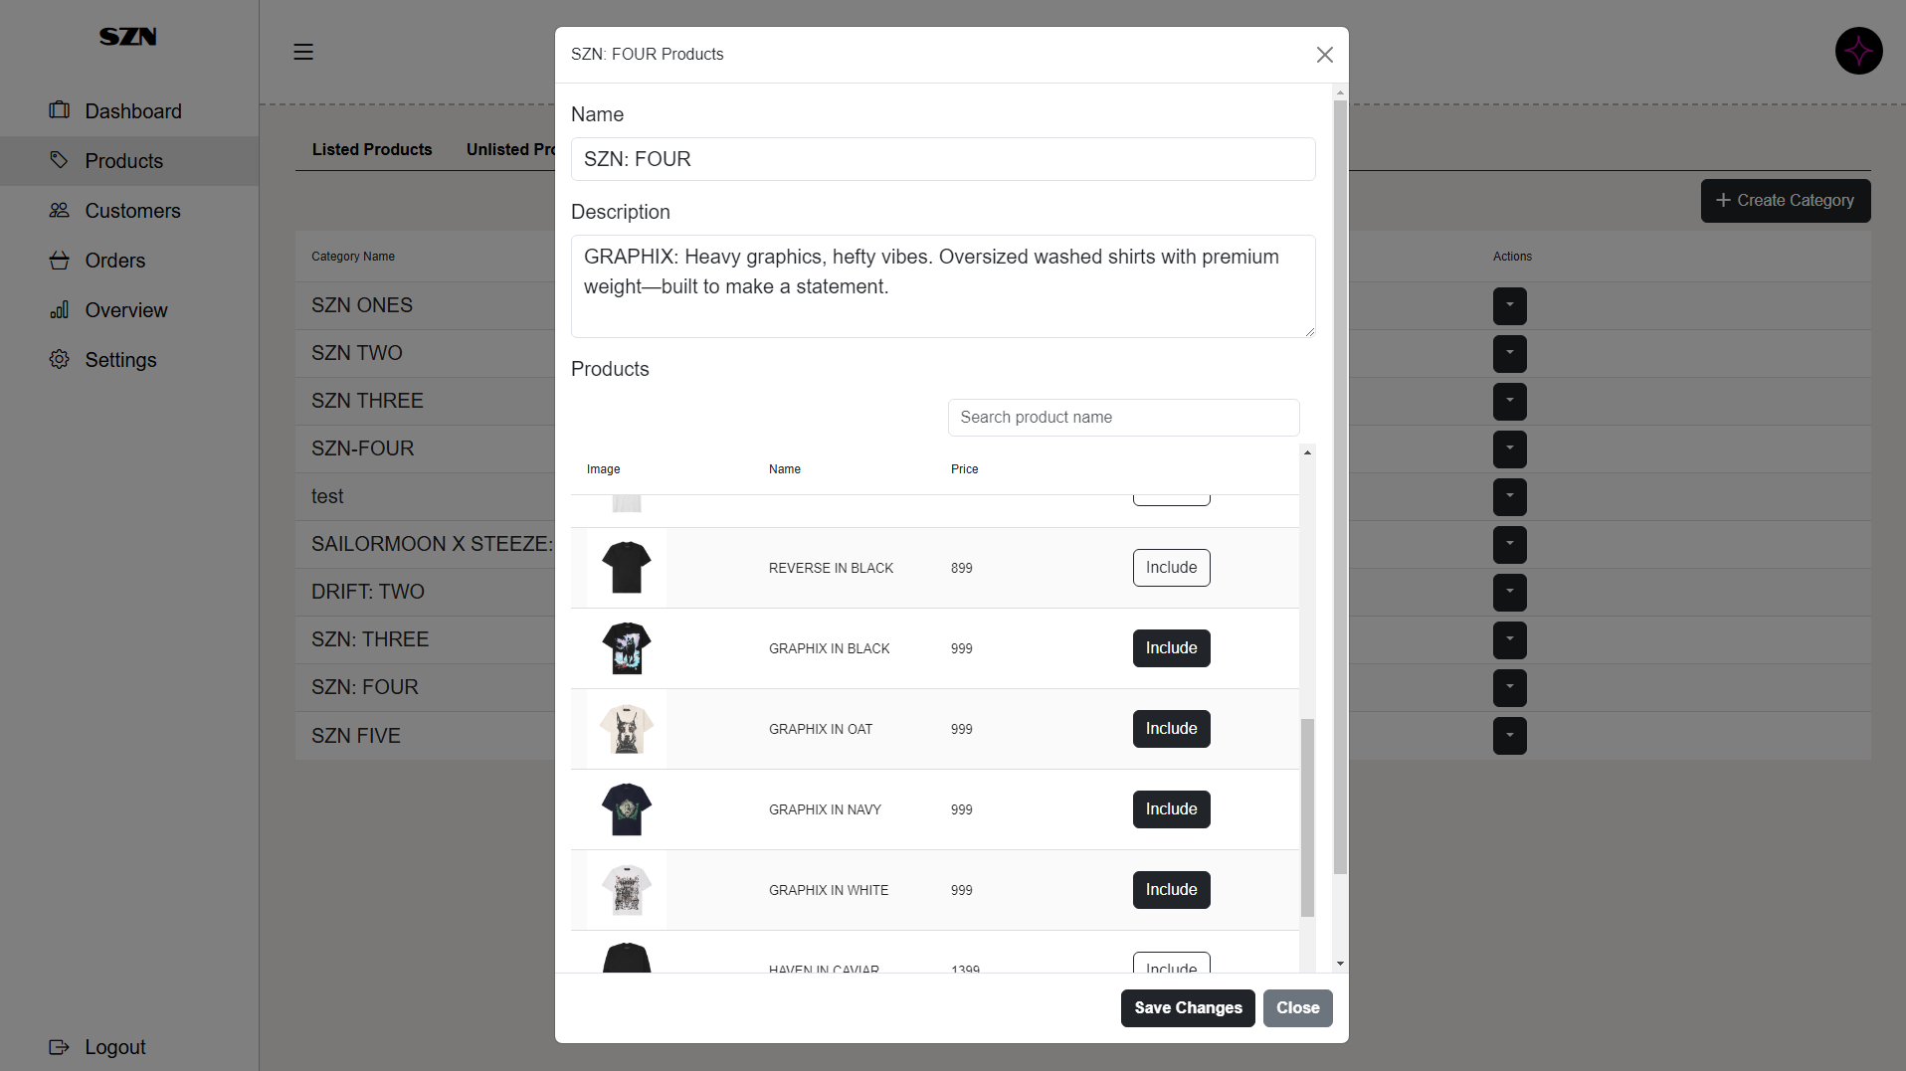Switch to Listed Products tab
Image resolution: width=1906 pixels, height=1071 pixels.
(372, 149)
